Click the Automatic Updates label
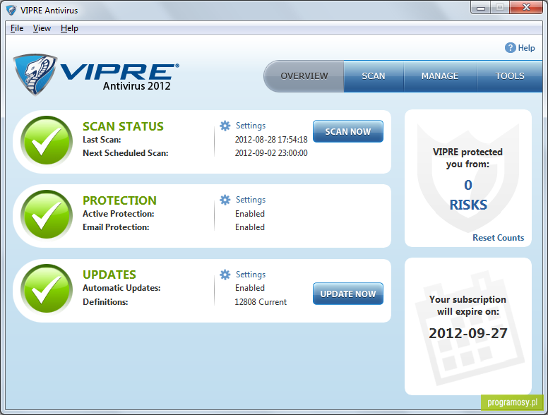This screenshot has width=548, height=415. 121,288
